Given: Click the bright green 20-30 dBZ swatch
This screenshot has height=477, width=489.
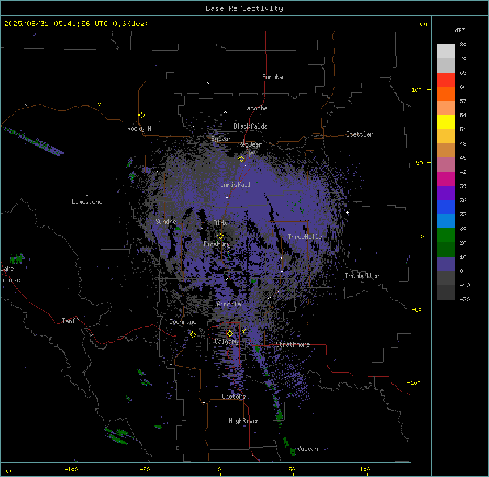Looking at the screenshot, I should [446, 236].
